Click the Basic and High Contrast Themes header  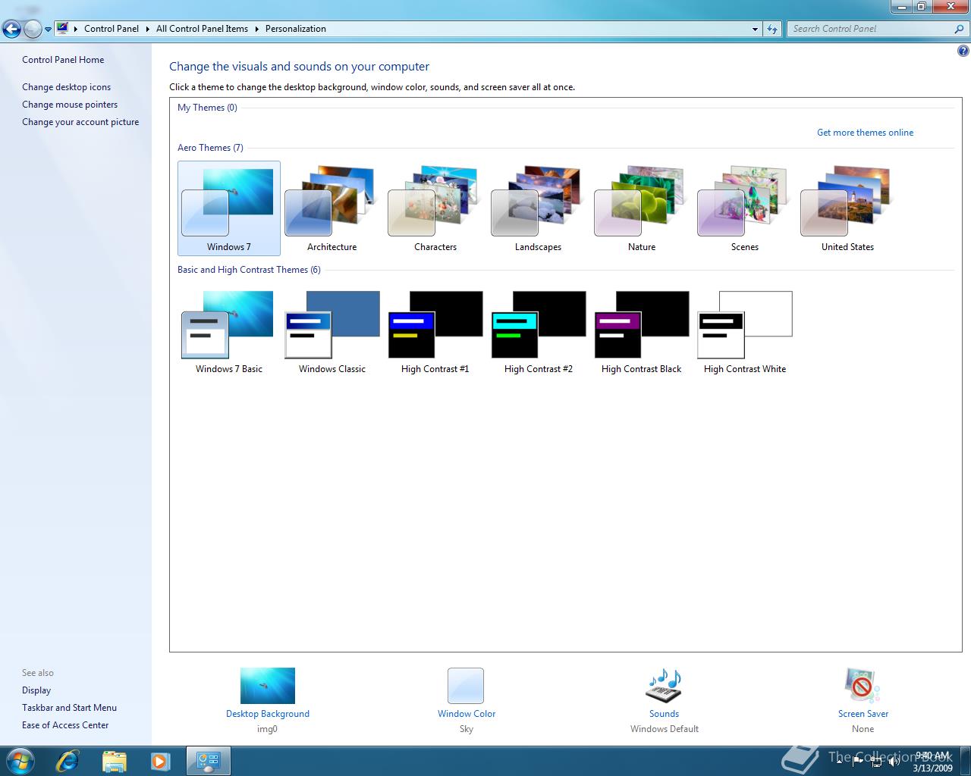click(x=249, y=270)
